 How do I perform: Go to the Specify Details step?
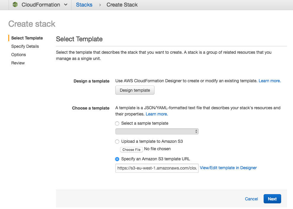click(25, 46)
